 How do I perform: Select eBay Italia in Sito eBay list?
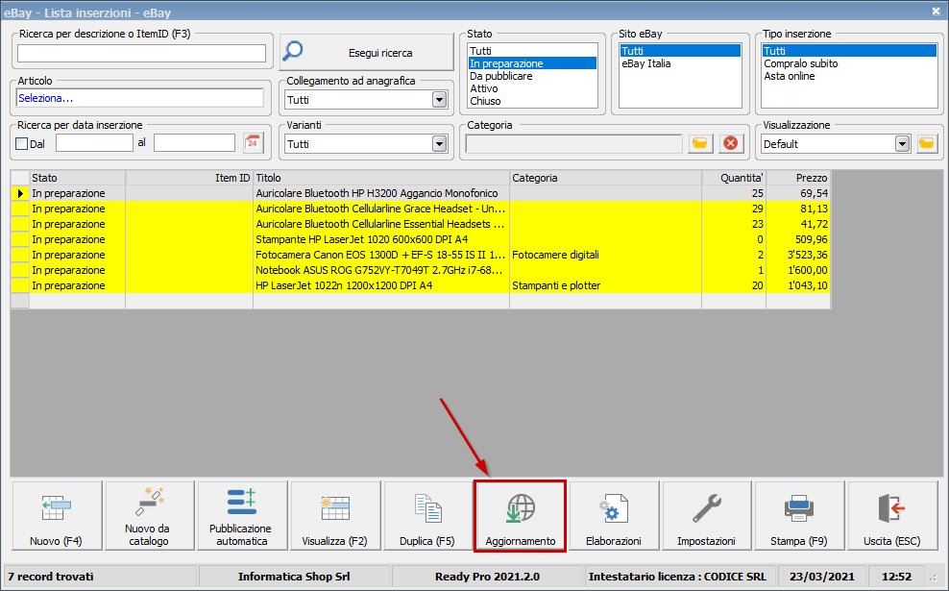click(x=680, y=63)
